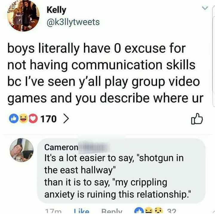Open Cameron's profile from his name
This screenshot has height=214, width=215.
61,147
